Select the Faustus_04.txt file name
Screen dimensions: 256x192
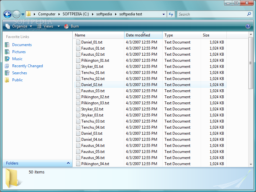click(93, 146)
